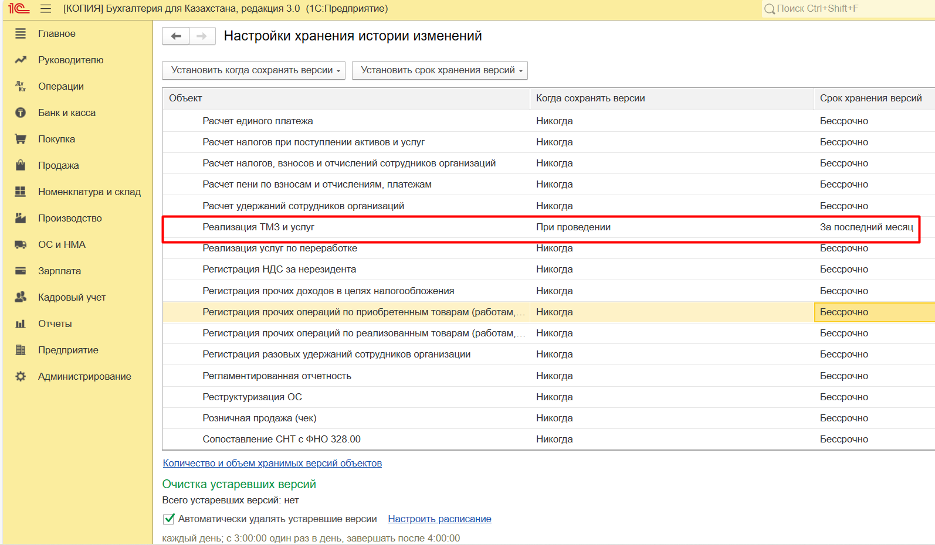Image resolution: width=935 pixels, height=545 pixels.
Task: Click the shopping cart Покупка icon
Action: [21, 139]
